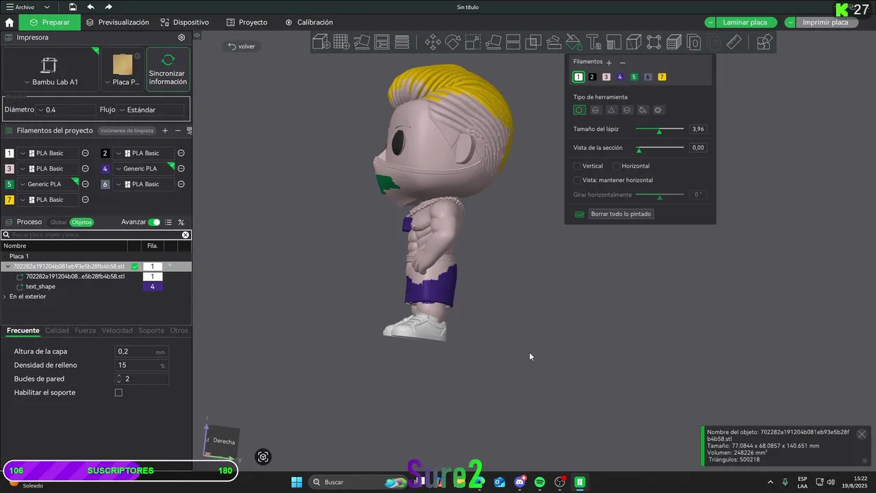Select the triangle tool type
876x493 pixels.
pyautogui.click(x=611, y=110)
